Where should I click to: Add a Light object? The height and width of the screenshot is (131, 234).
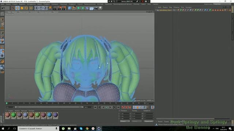[100, 8]
